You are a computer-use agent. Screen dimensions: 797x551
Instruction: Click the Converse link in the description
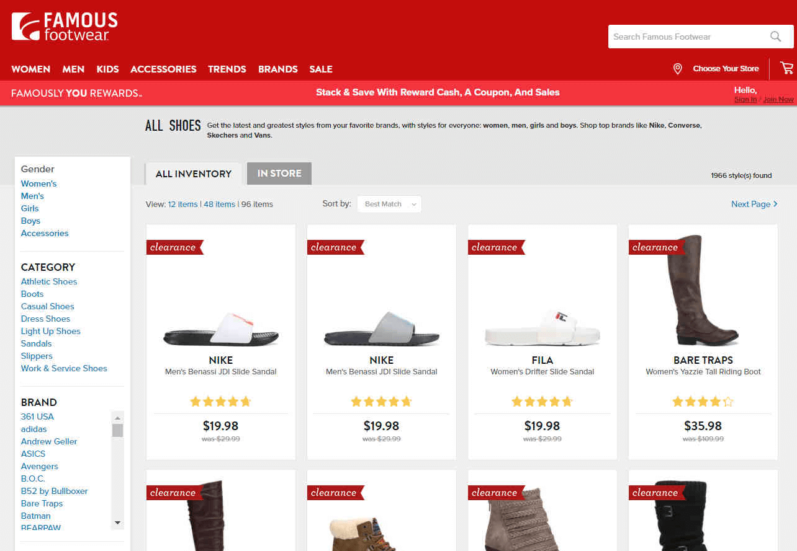(684, 125)
